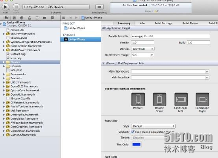This screenshot has width=218, height=158.
Task: Select iAd.framework in the navigator
Action: coord(20,111)
